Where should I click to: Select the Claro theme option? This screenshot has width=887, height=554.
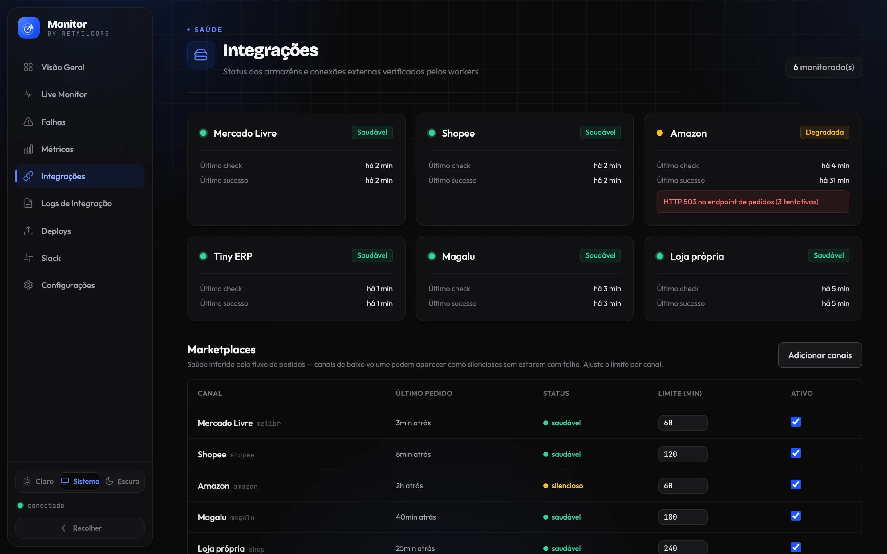38,481
